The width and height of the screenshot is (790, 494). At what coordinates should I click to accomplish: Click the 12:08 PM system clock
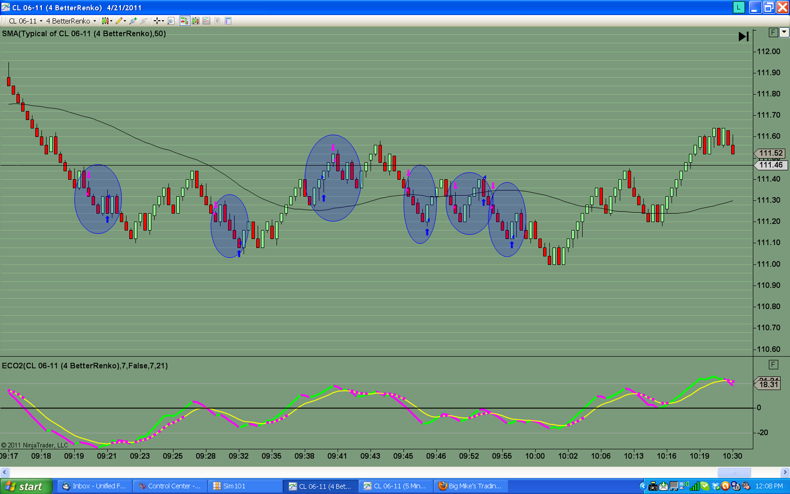click(x=769, y=486)
